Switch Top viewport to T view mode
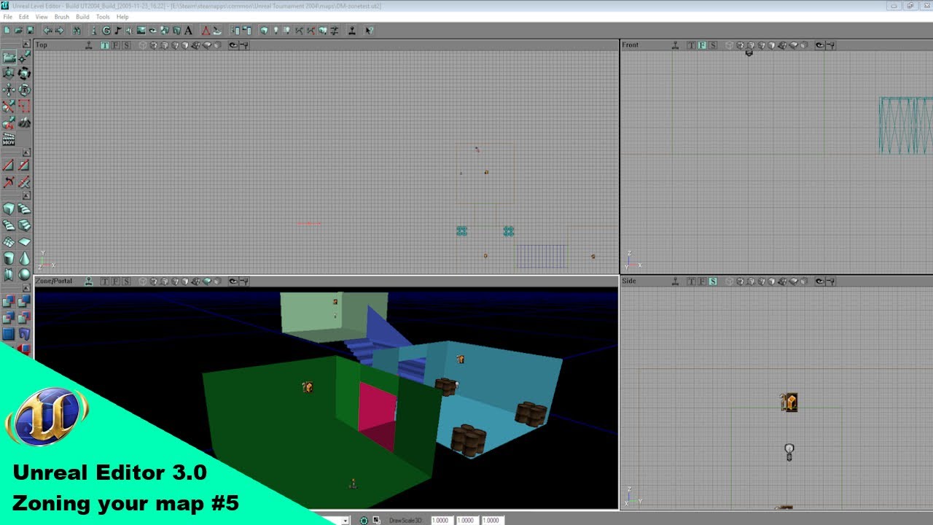This screenshot has height=525, width=933. tap(105, 44)
